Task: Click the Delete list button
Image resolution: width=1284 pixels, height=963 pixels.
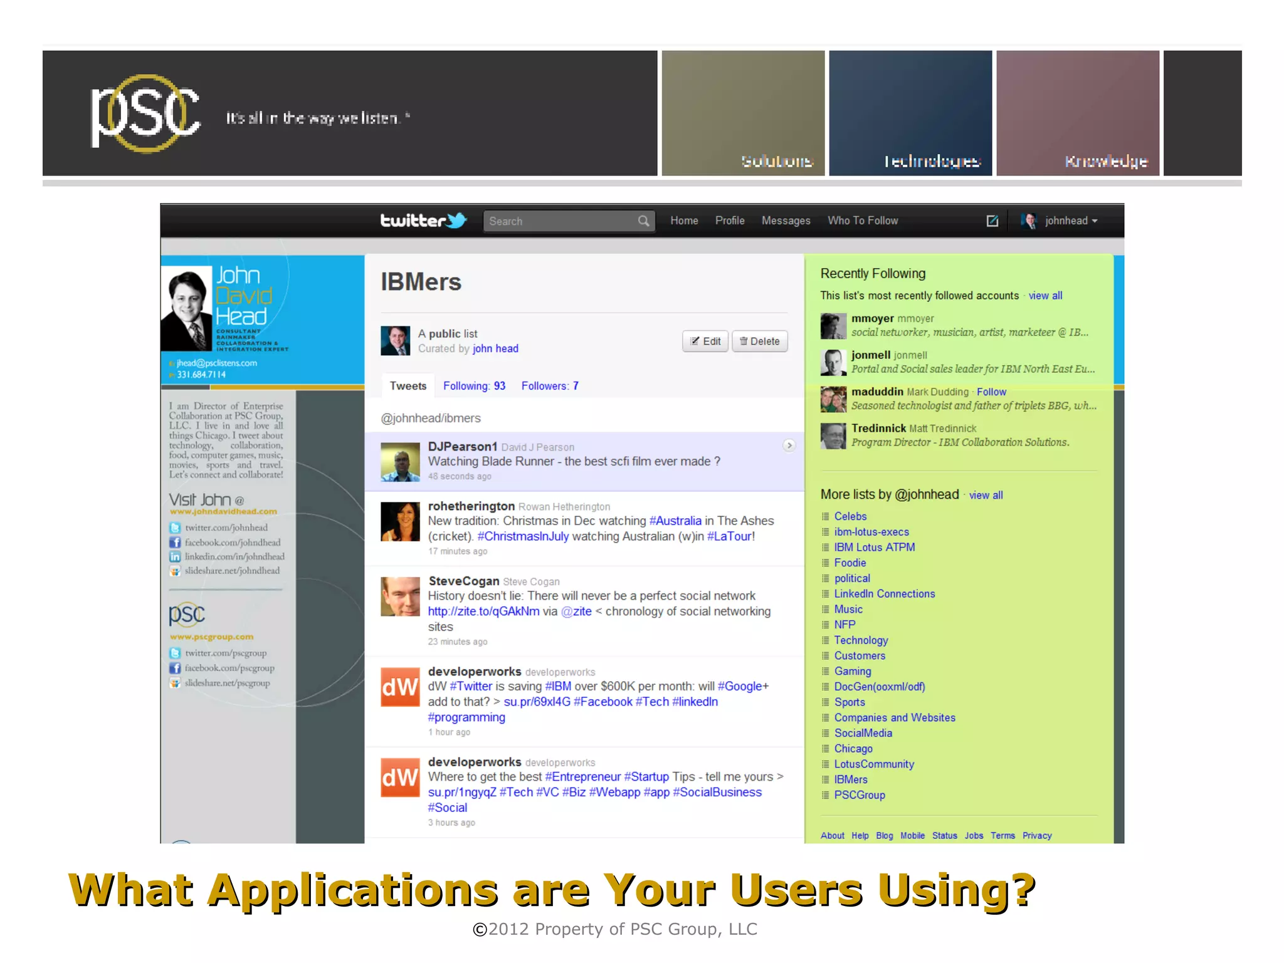Action: [759, 341]
